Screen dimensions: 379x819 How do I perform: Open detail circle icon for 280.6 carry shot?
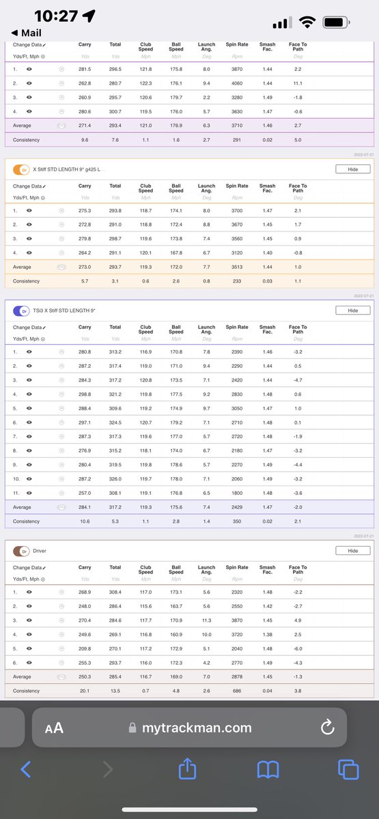click(x=62, y=111)
